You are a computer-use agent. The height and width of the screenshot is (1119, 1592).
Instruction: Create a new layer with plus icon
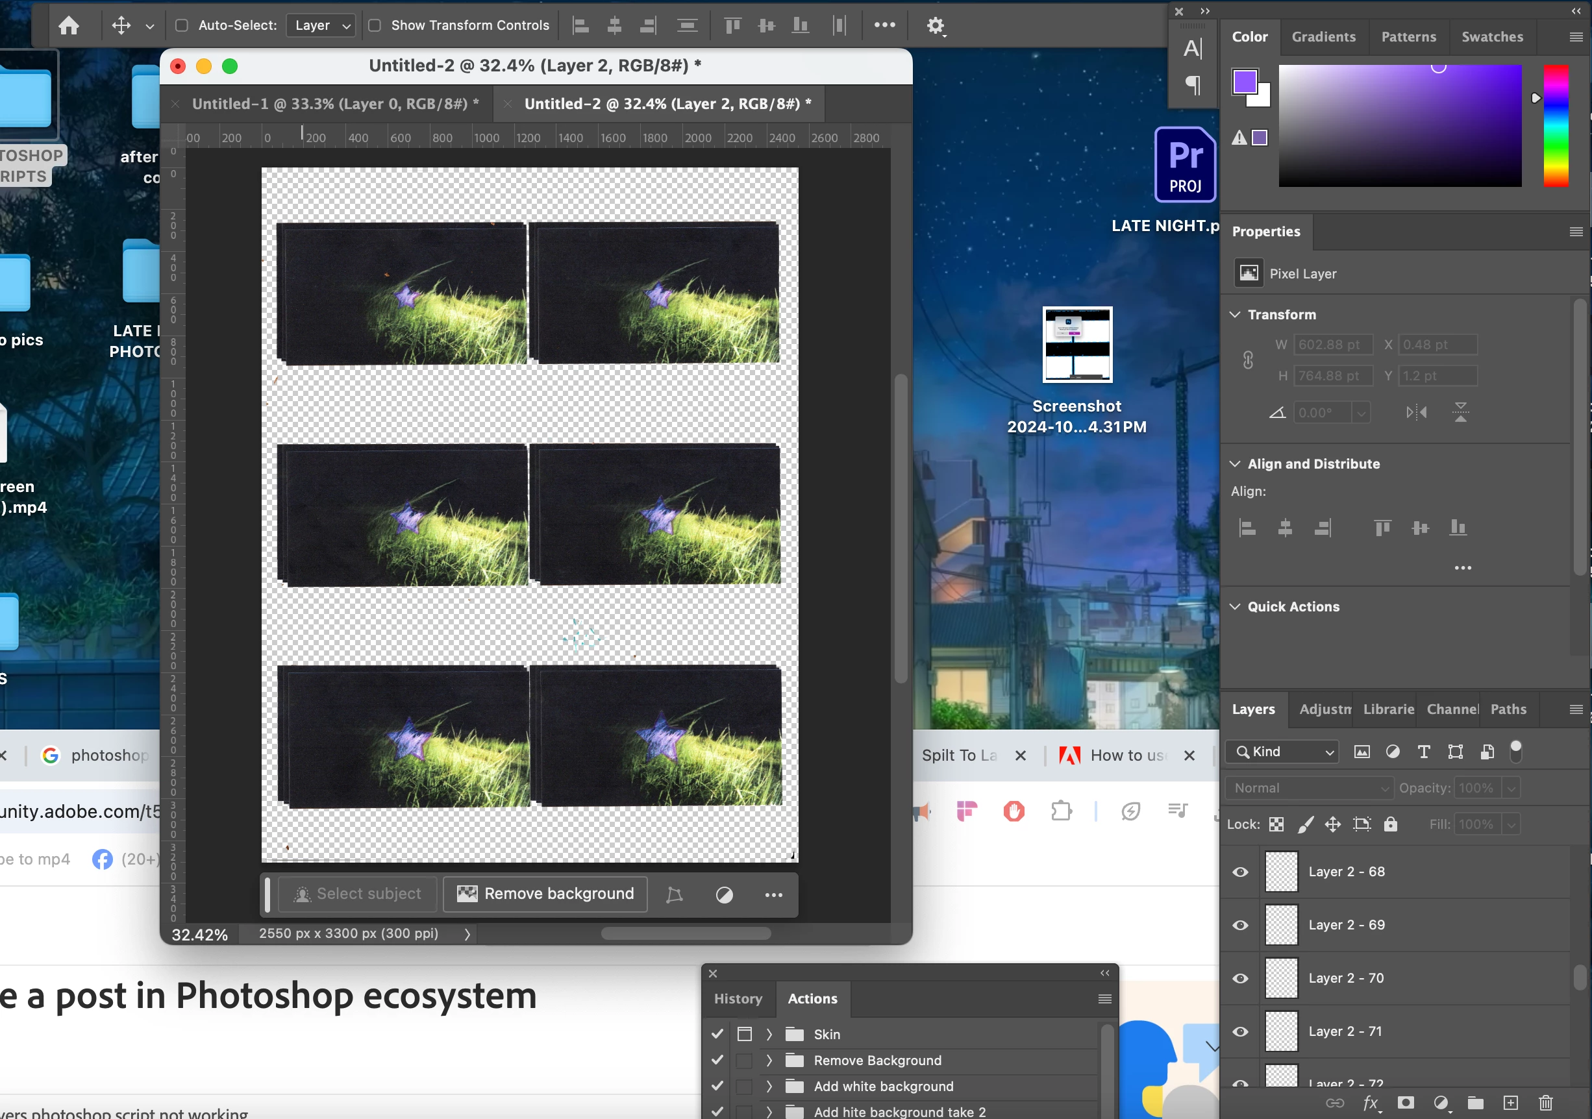(x=1510, y=1102)
